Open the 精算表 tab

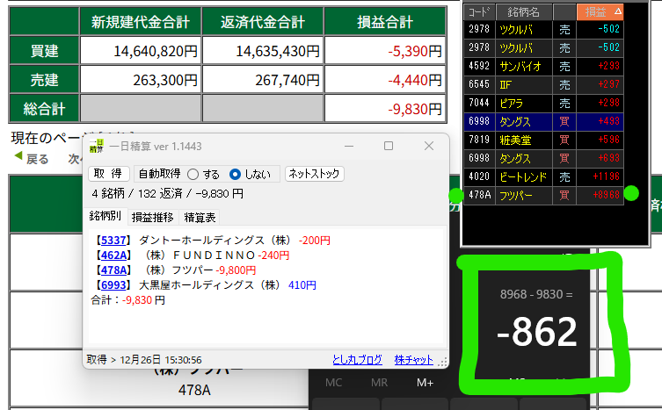point(199,217)
